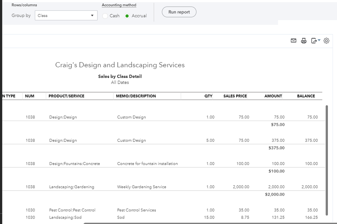The image size is (337, 224).
Task: Click the Pest Control Services row
Action: 137,210
